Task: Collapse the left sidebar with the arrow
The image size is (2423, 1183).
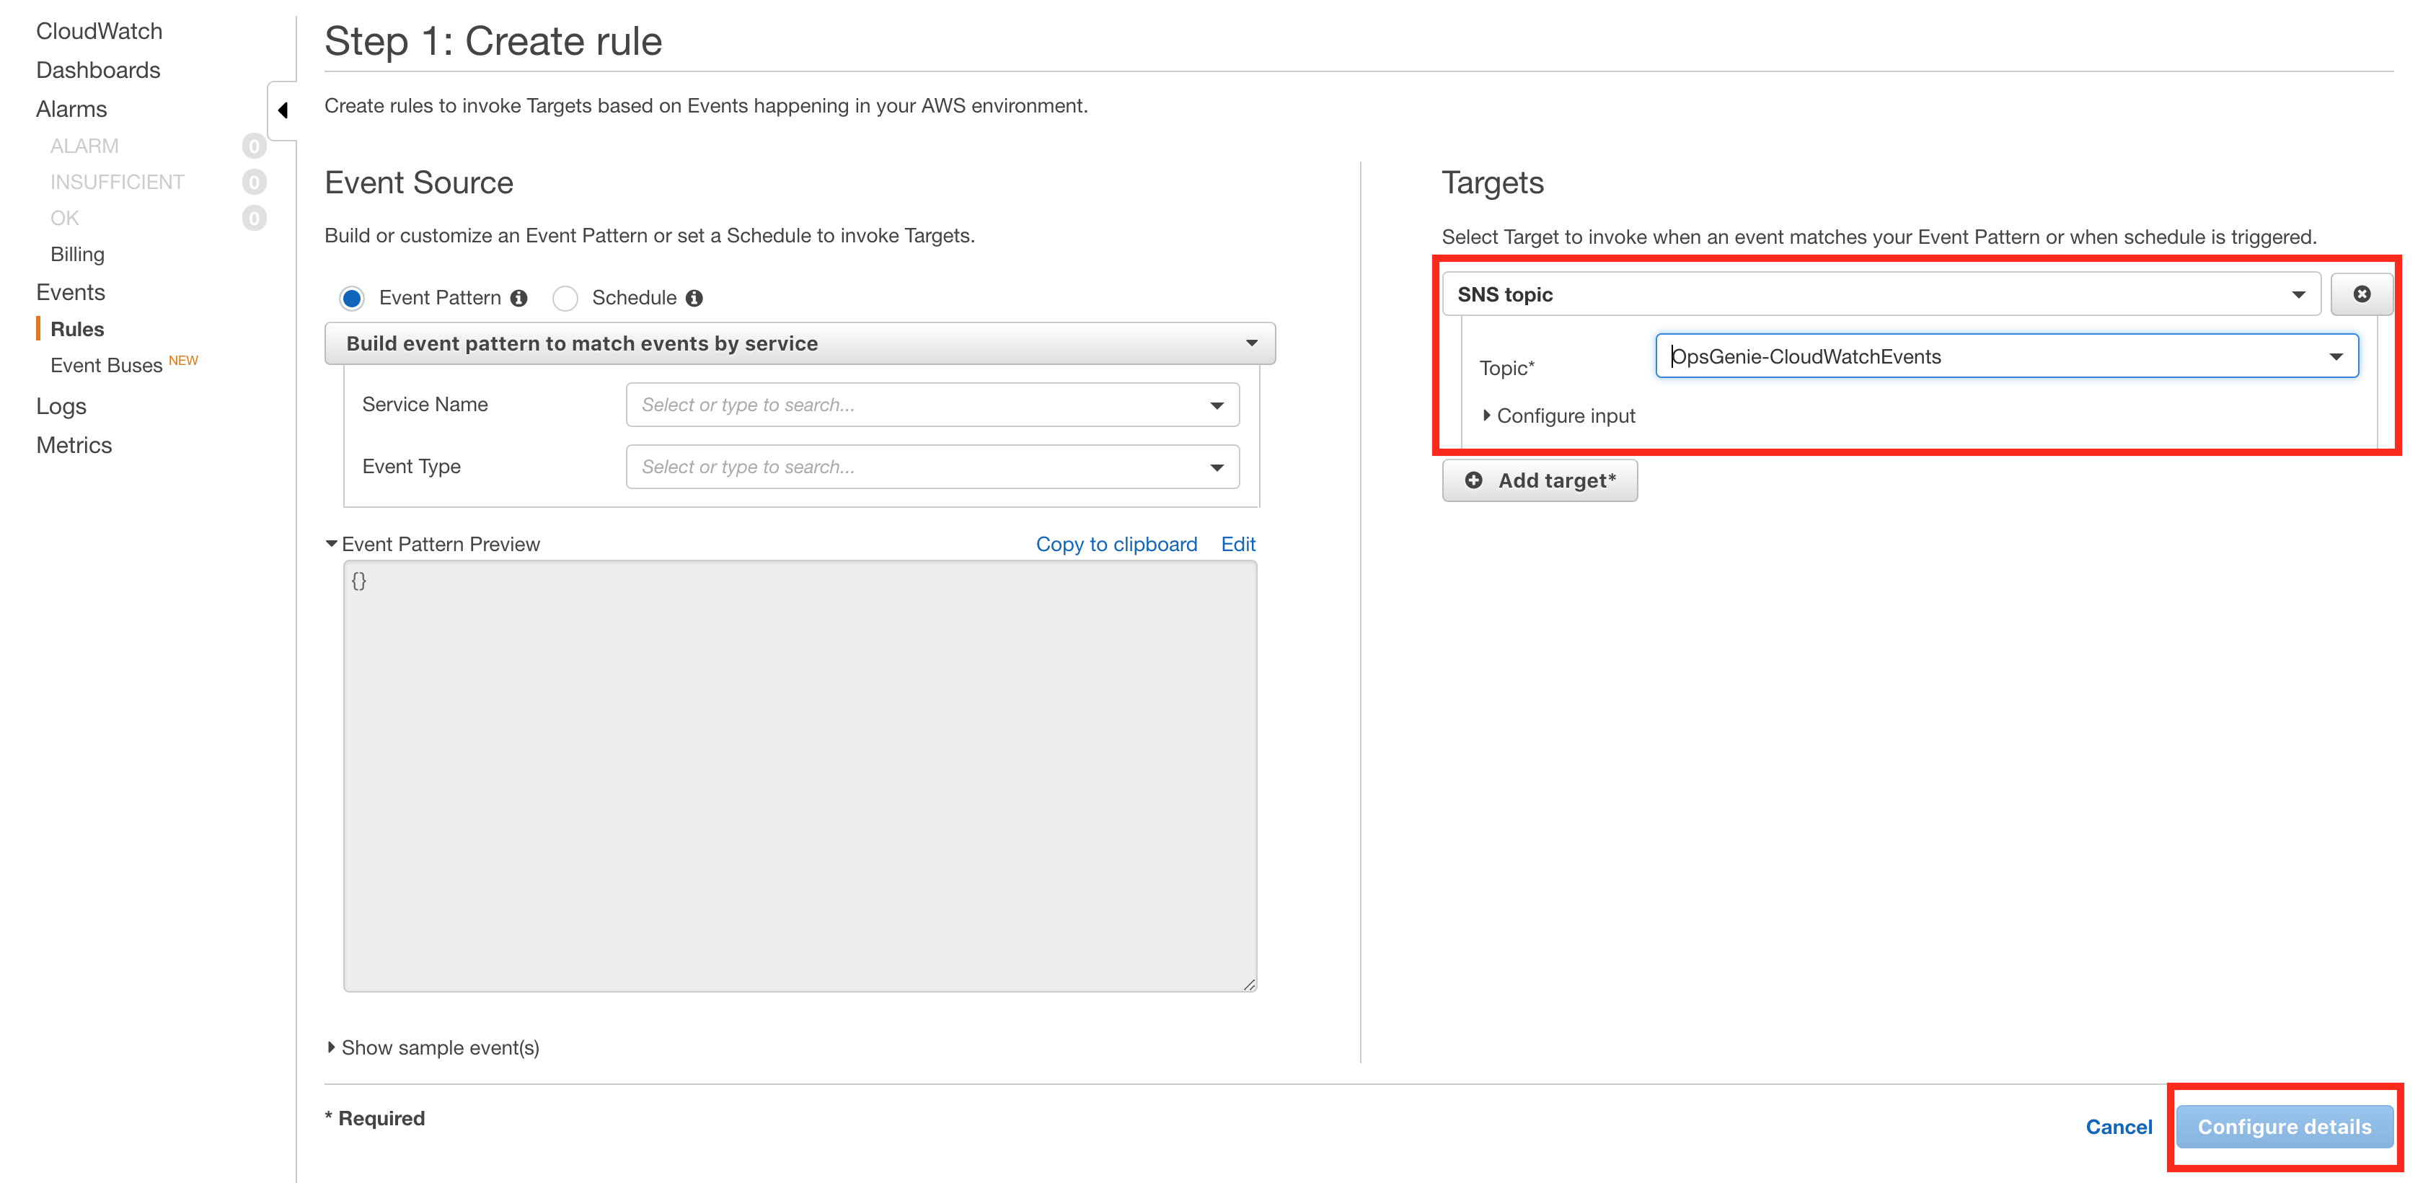Action: click(282, 110)
